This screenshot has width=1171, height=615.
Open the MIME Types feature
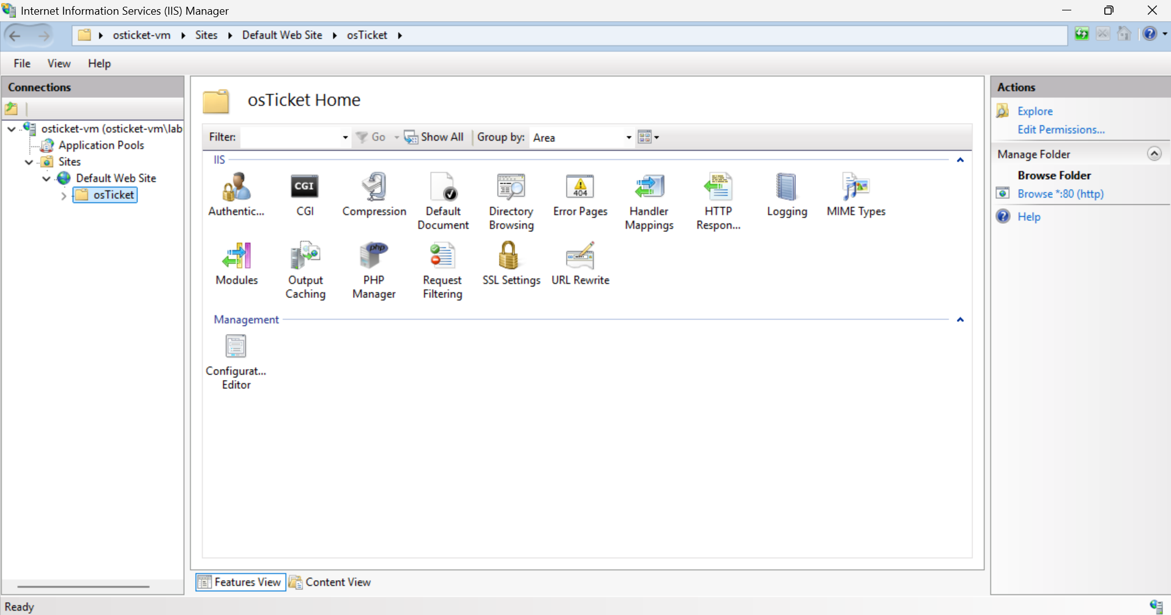[x=856, y=195]
